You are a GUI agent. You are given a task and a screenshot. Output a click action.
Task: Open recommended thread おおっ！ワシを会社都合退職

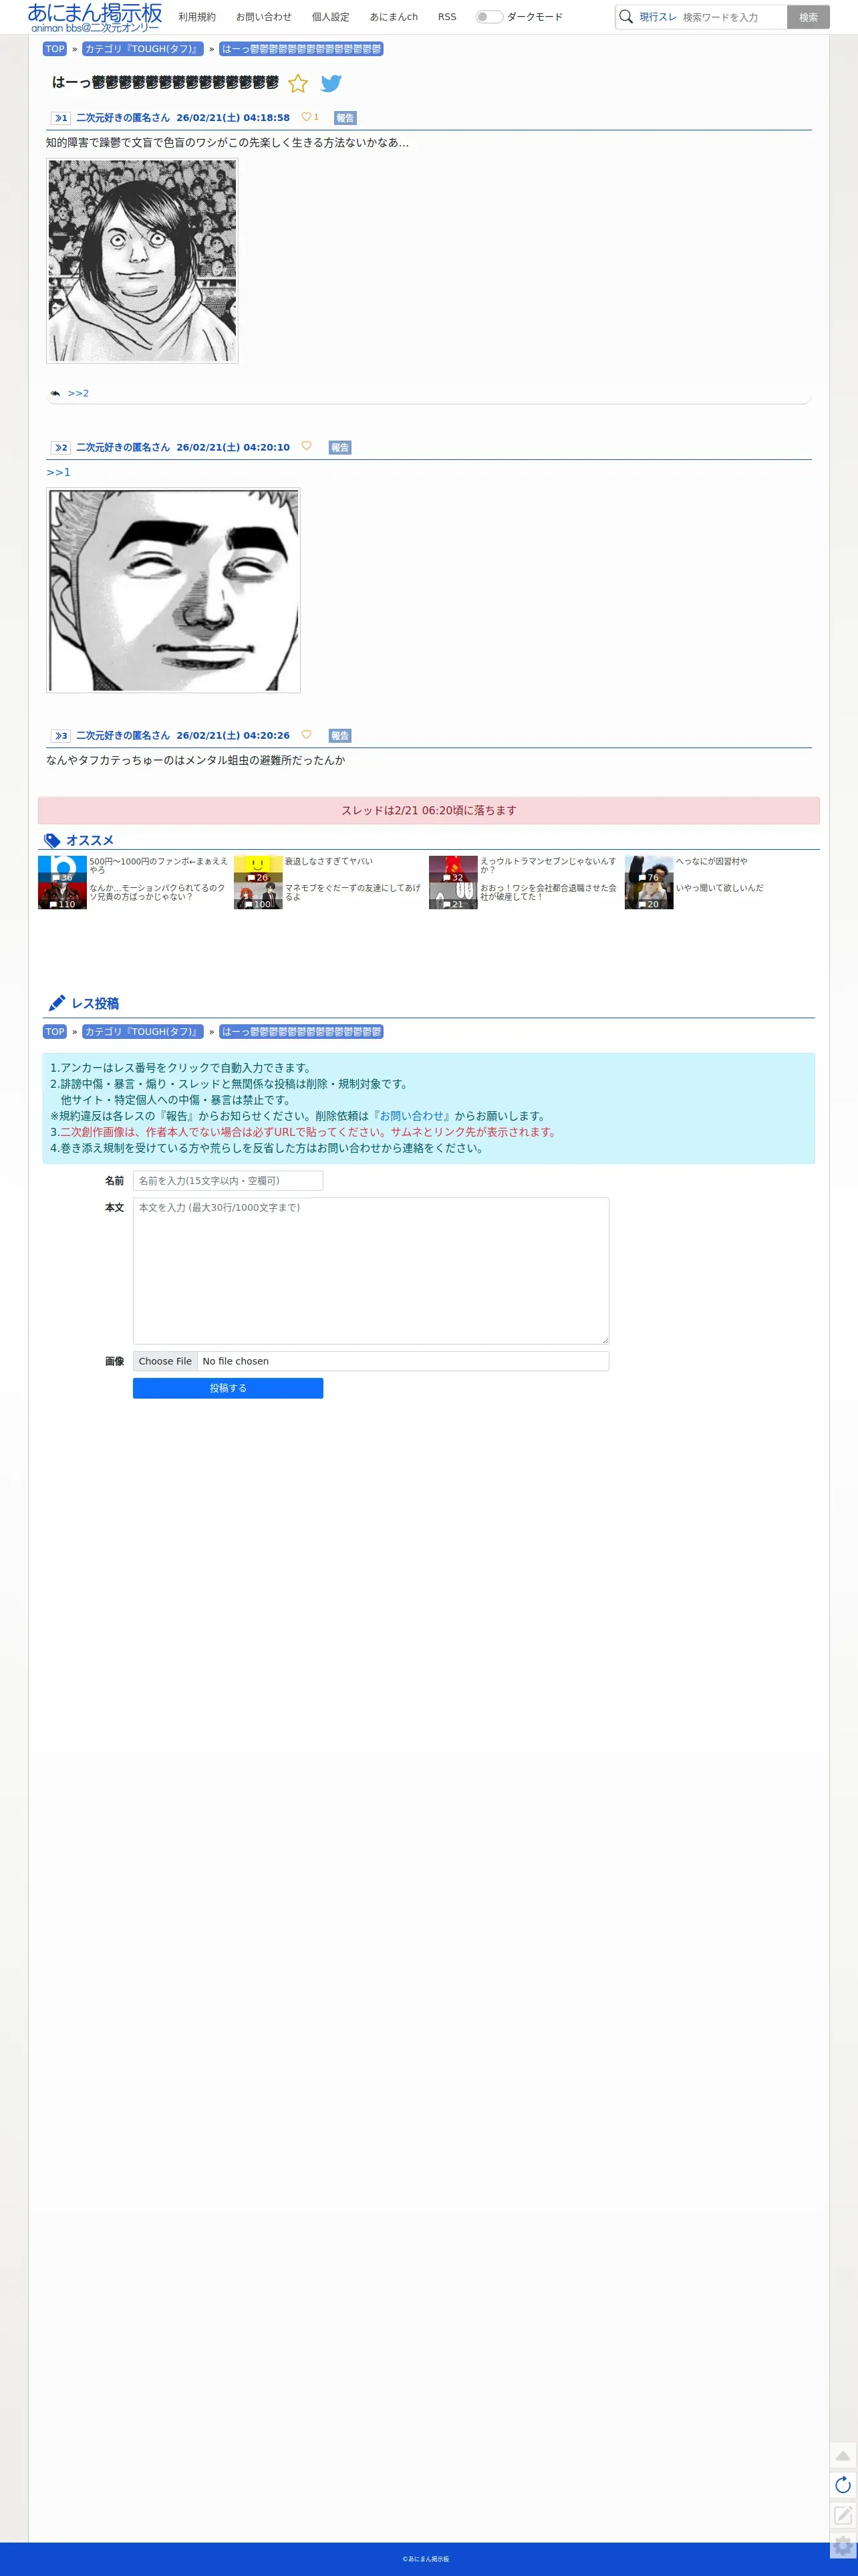coord(548,892)
